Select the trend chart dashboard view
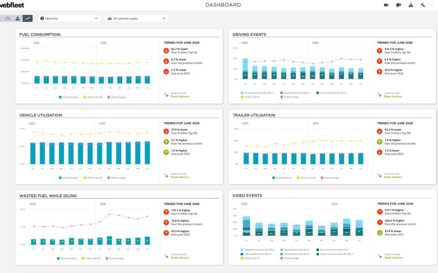438x273 pixels. (x=28, y=18)
